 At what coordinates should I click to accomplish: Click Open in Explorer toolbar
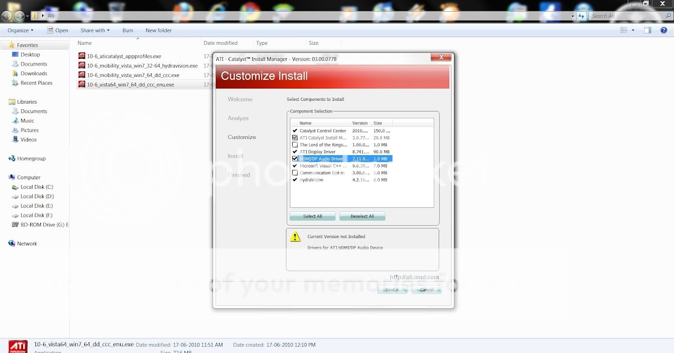(58, 30)
